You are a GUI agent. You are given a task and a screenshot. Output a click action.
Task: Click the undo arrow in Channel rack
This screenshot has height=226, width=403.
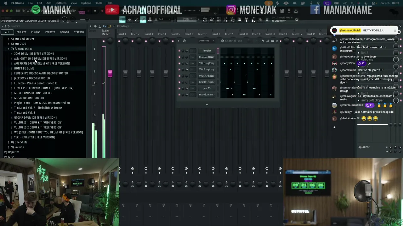(263, 41)
